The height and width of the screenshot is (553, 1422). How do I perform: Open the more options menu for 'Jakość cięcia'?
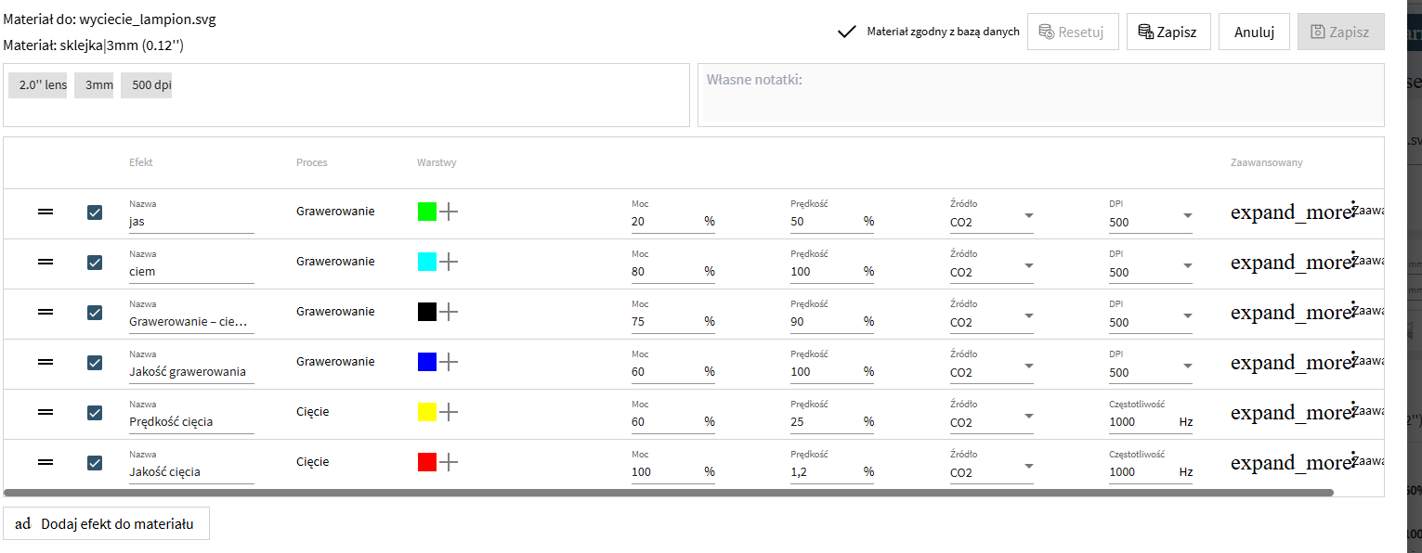tap(1353, 461)
